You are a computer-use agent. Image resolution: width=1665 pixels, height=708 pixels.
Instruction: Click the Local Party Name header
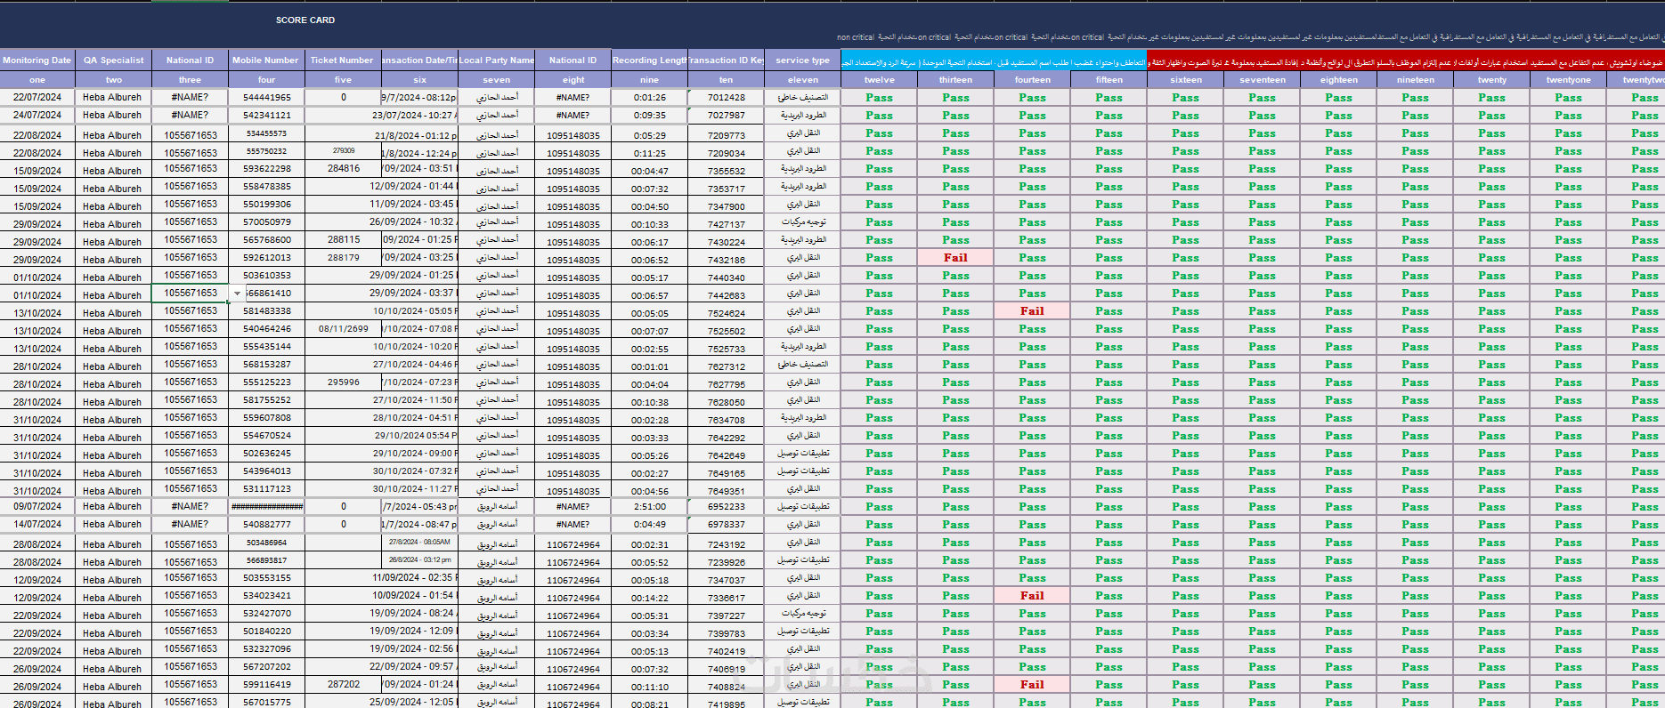(x=496, y=60)
